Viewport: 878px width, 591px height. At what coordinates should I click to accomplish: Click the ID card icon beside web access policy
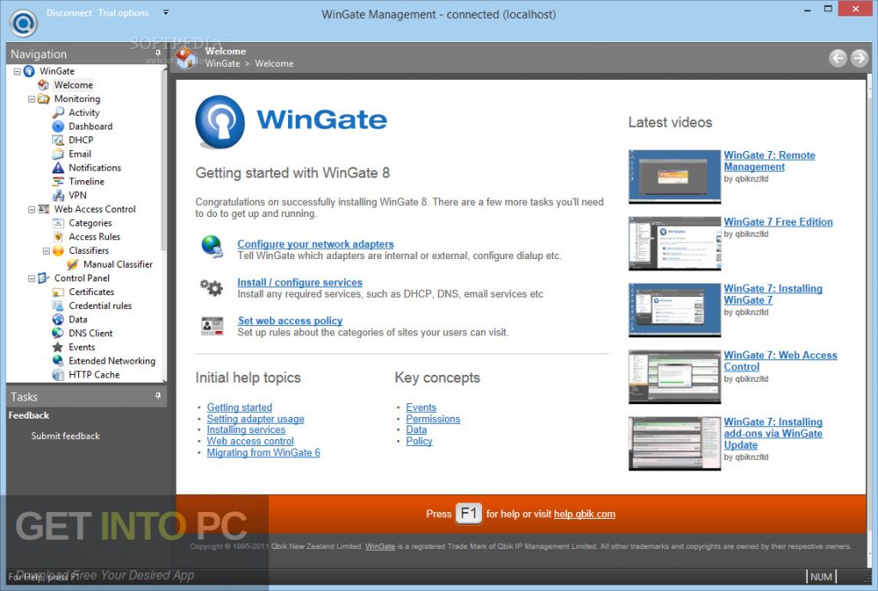pyautogui.click(x=213, y=326)
